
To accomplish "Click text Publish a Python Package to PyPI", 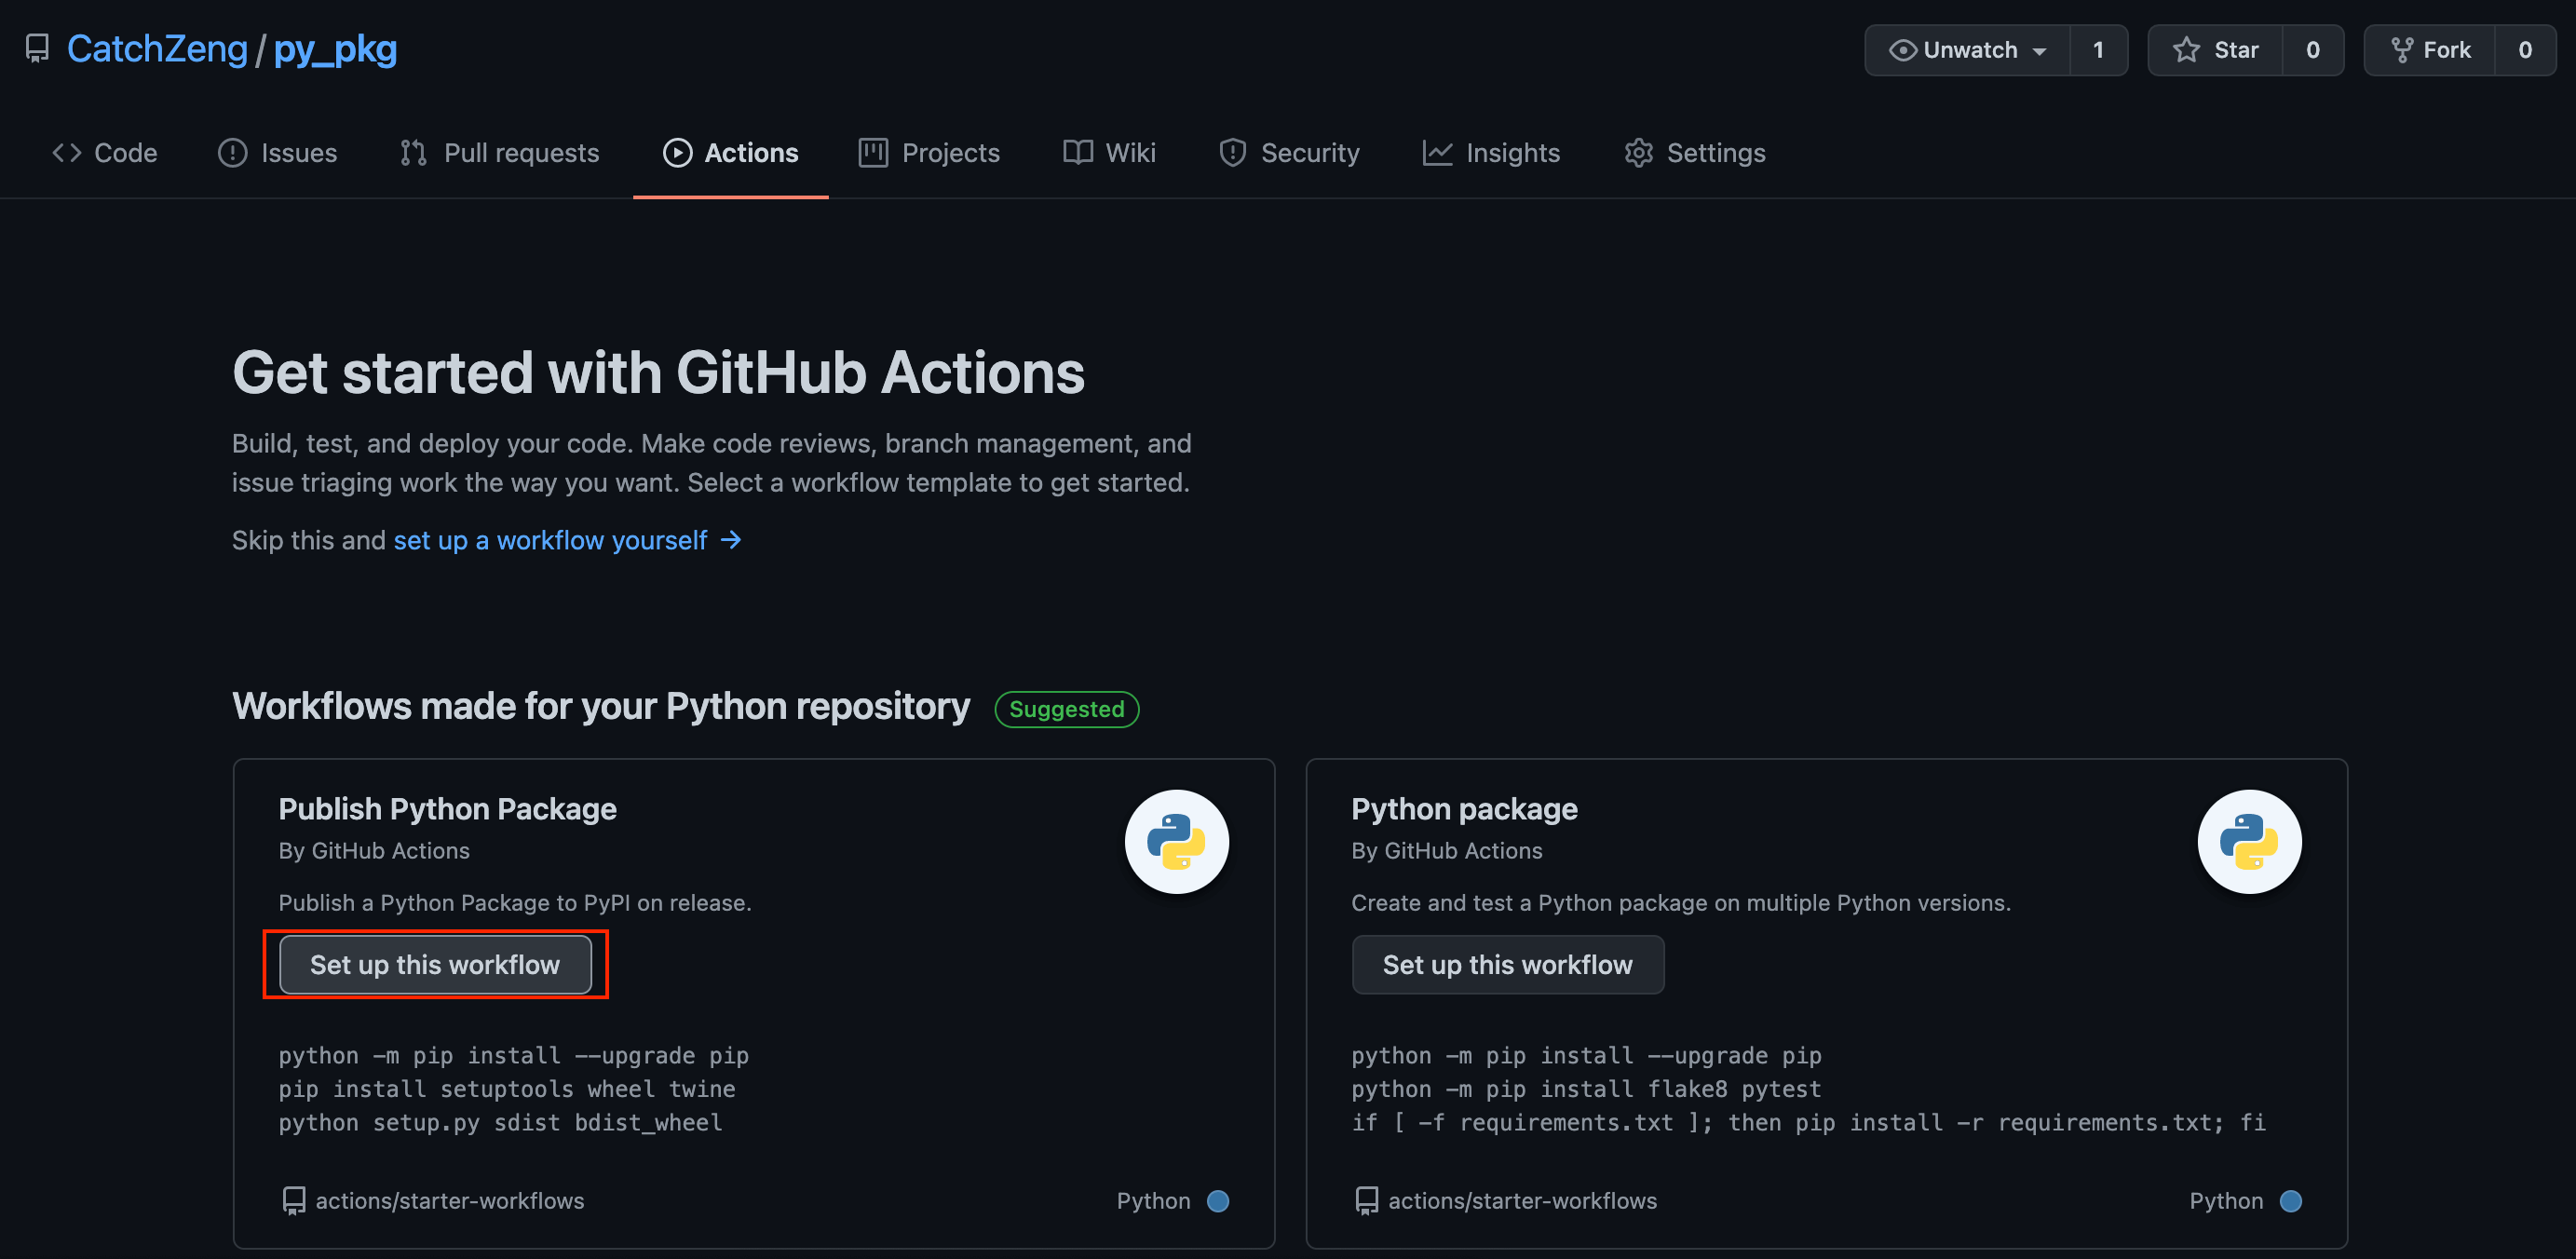I will [515, 903].
